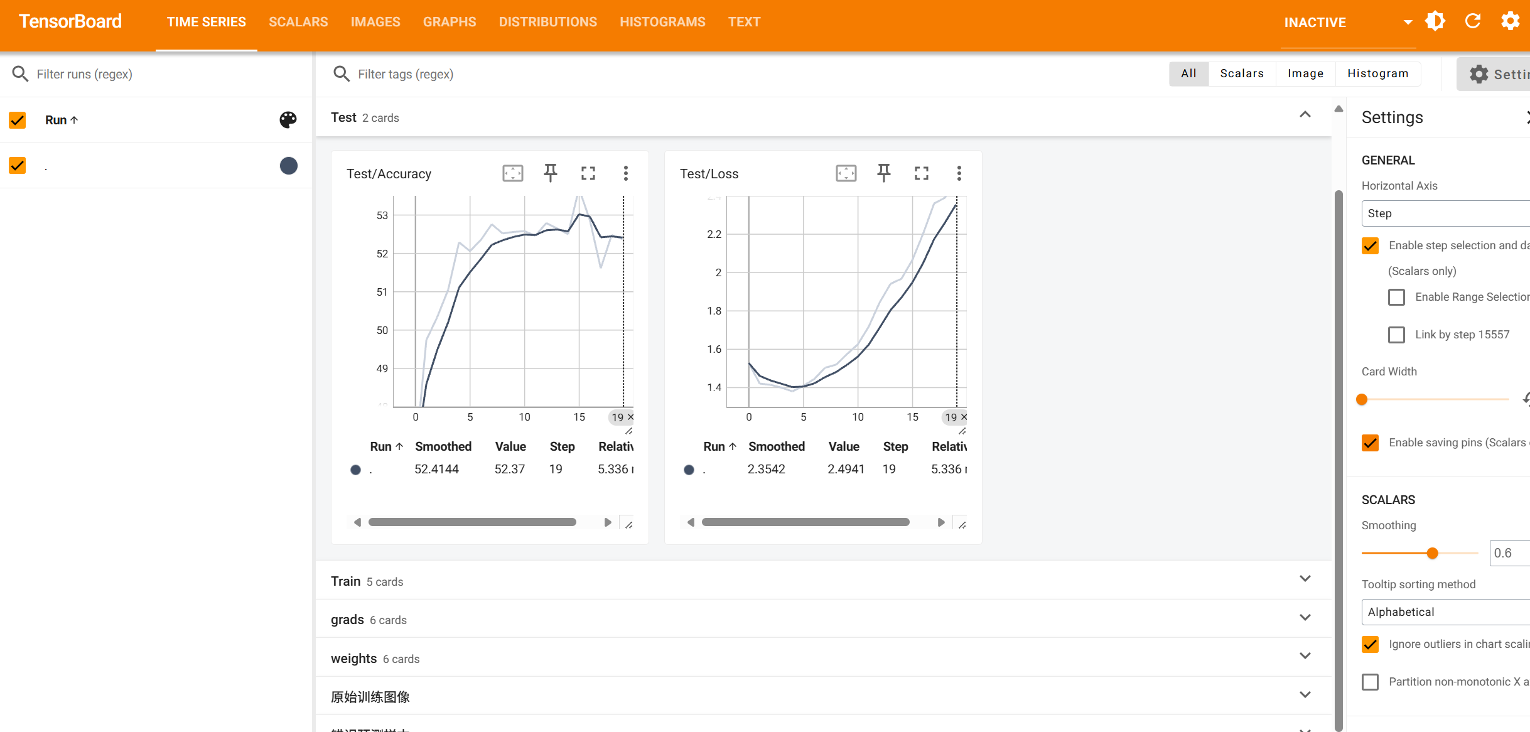The width and height of the screenshot is (1530, 732).
Task: Click the reload data icon
Action: 1473,21
